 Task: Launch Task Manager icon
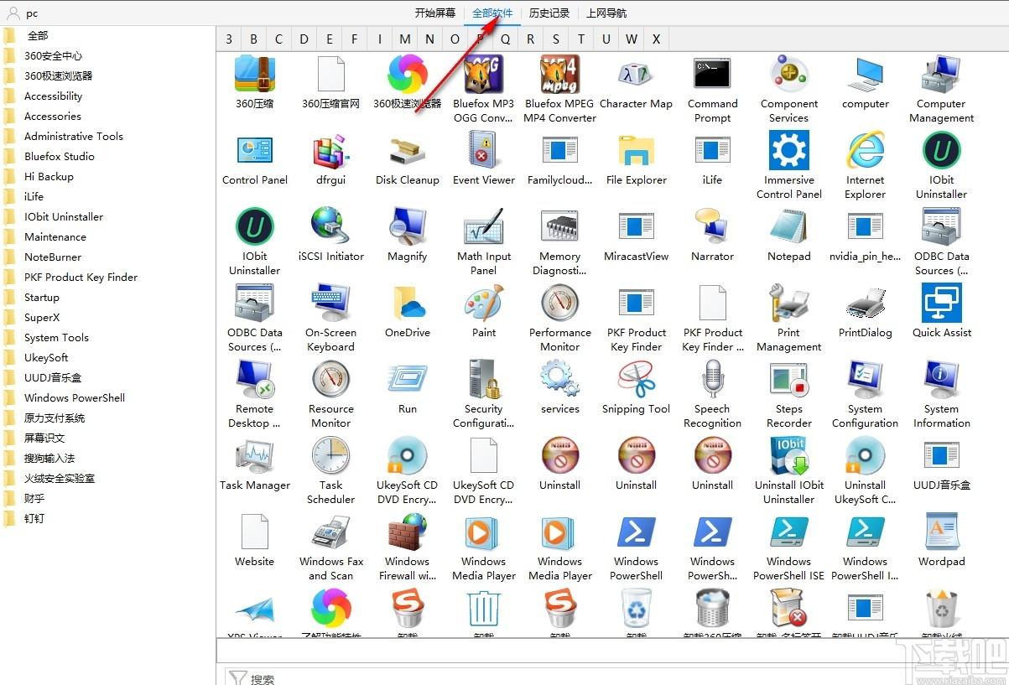coord(255,456)
